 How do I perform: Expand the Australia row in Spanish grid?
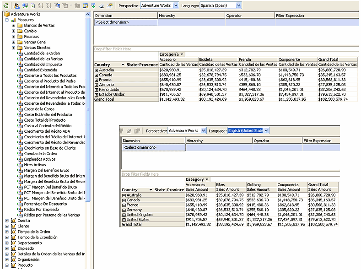97,70
